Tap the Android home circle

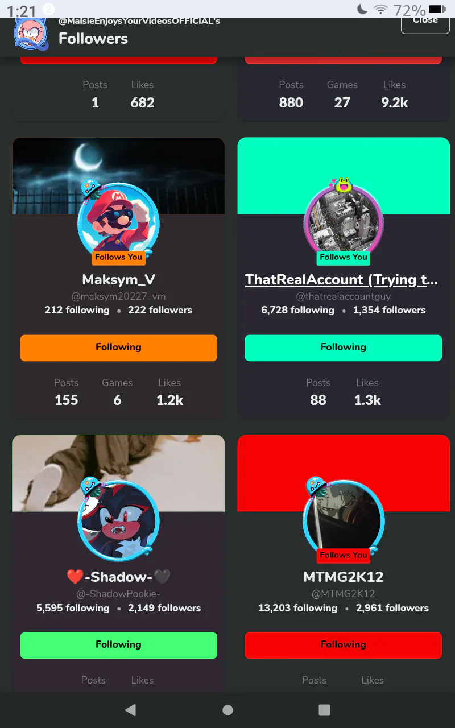(227, 710)
